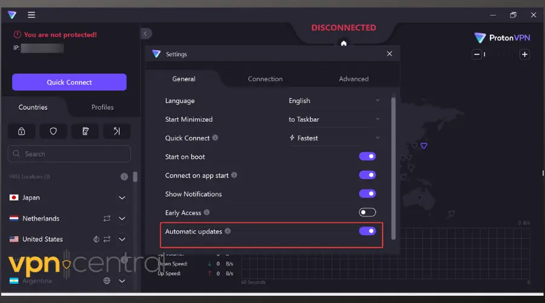Zoom out the map with minus button
The image size is (545, 303).
click(477, 55)
